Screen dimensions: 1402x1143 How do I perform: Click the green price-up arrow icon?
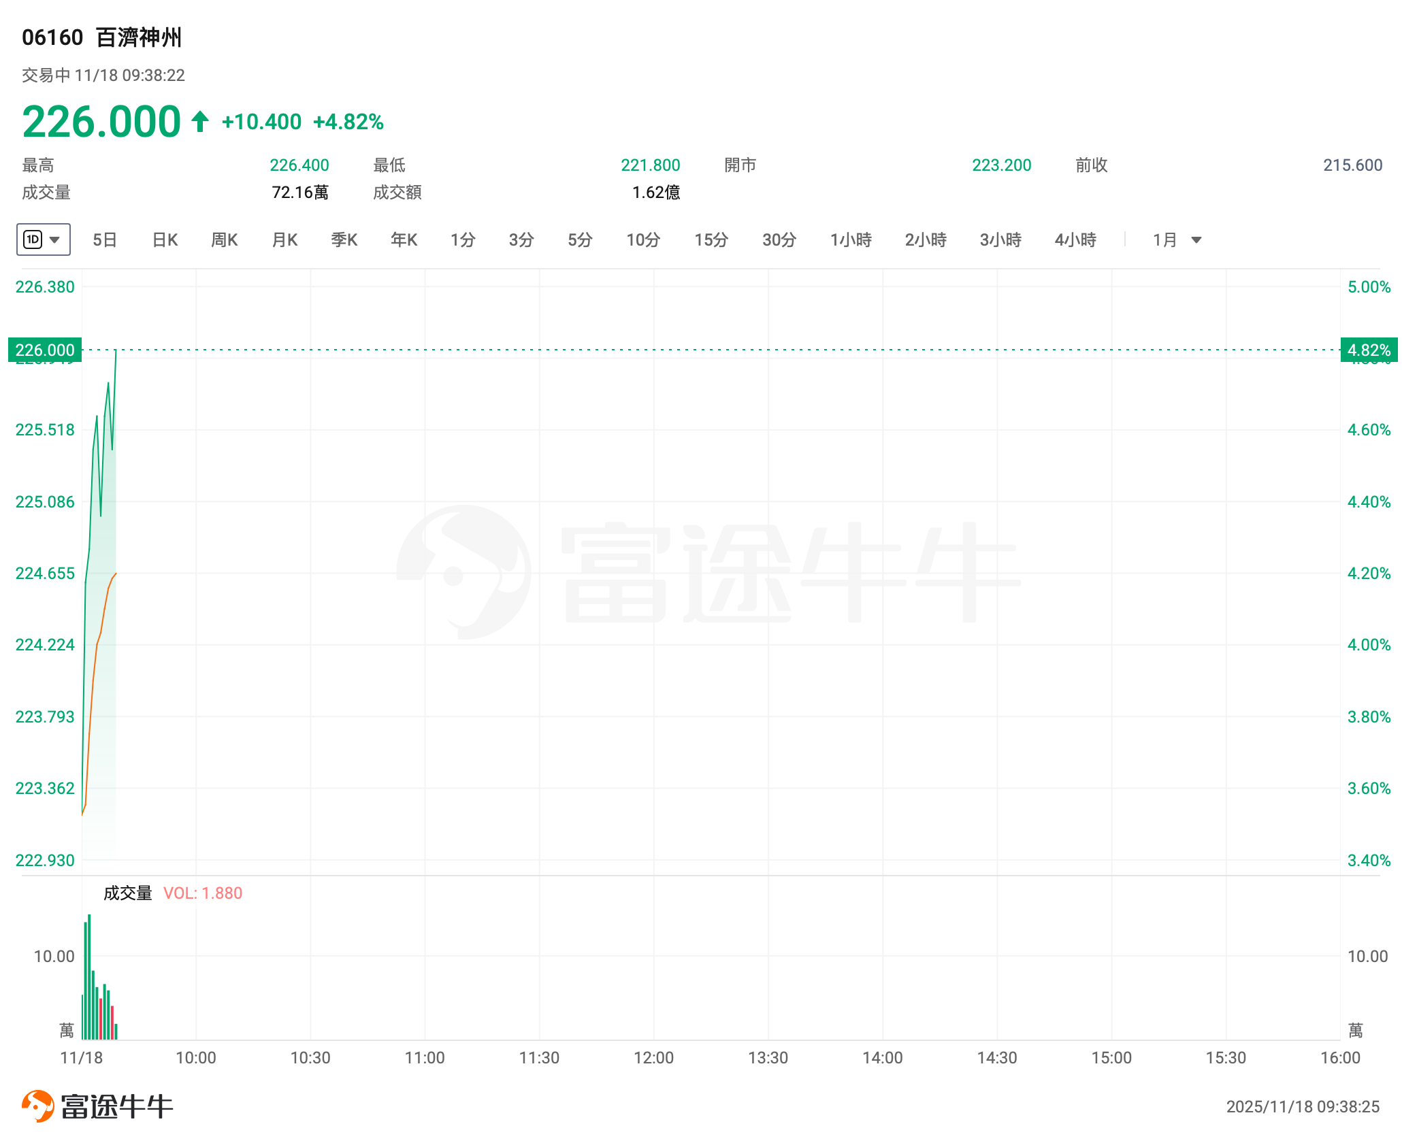[200, 122]
